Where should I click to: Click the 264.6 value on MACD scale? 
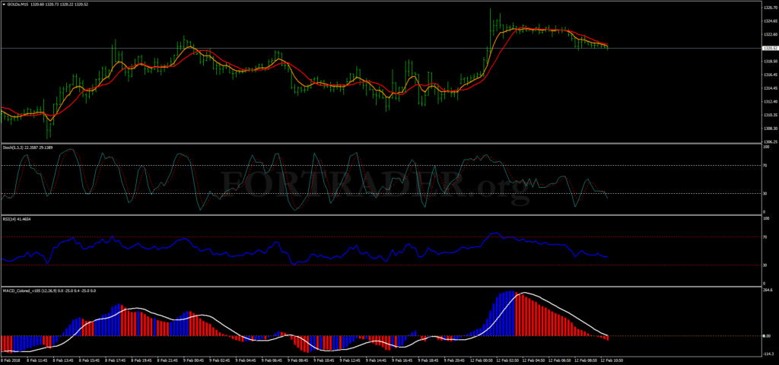point(768,290)
